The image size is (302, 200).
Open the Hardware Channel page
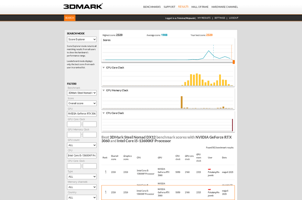point(225,7)
